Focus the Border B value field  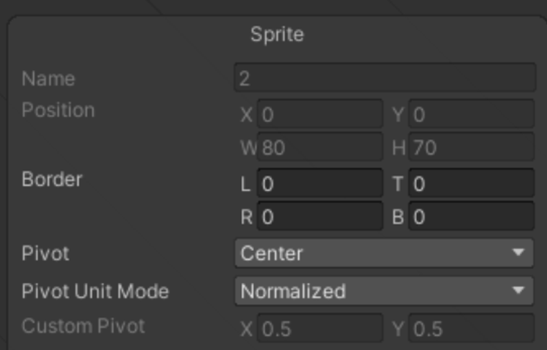tap(472, 216)
